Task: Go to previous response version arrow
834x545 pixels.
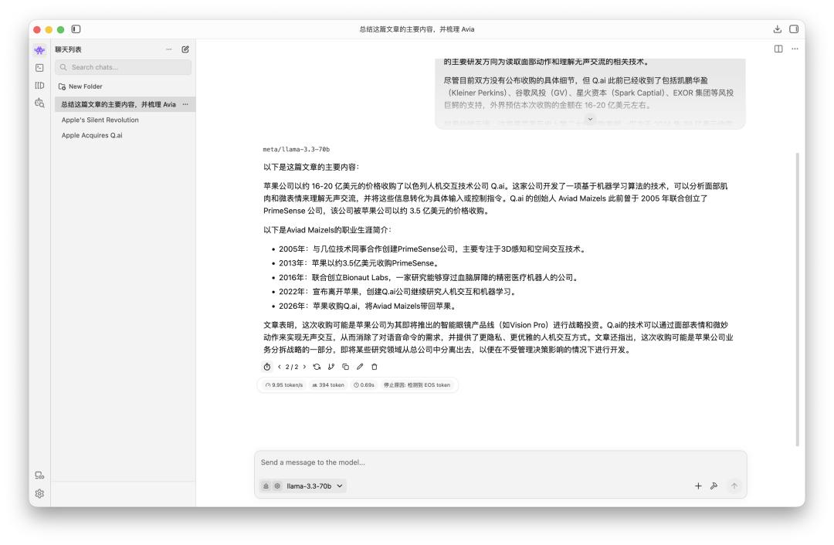Action: [x=279, y=366]
